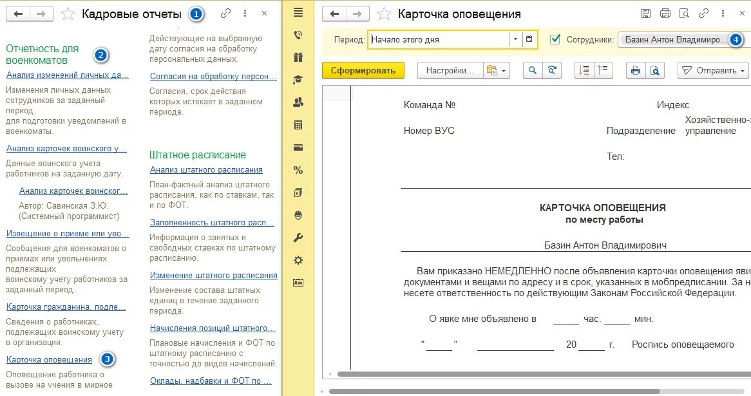Screen dimensions: 751x396
Task: Click the gear settings icon in sidebar
Action: point(297,260)
